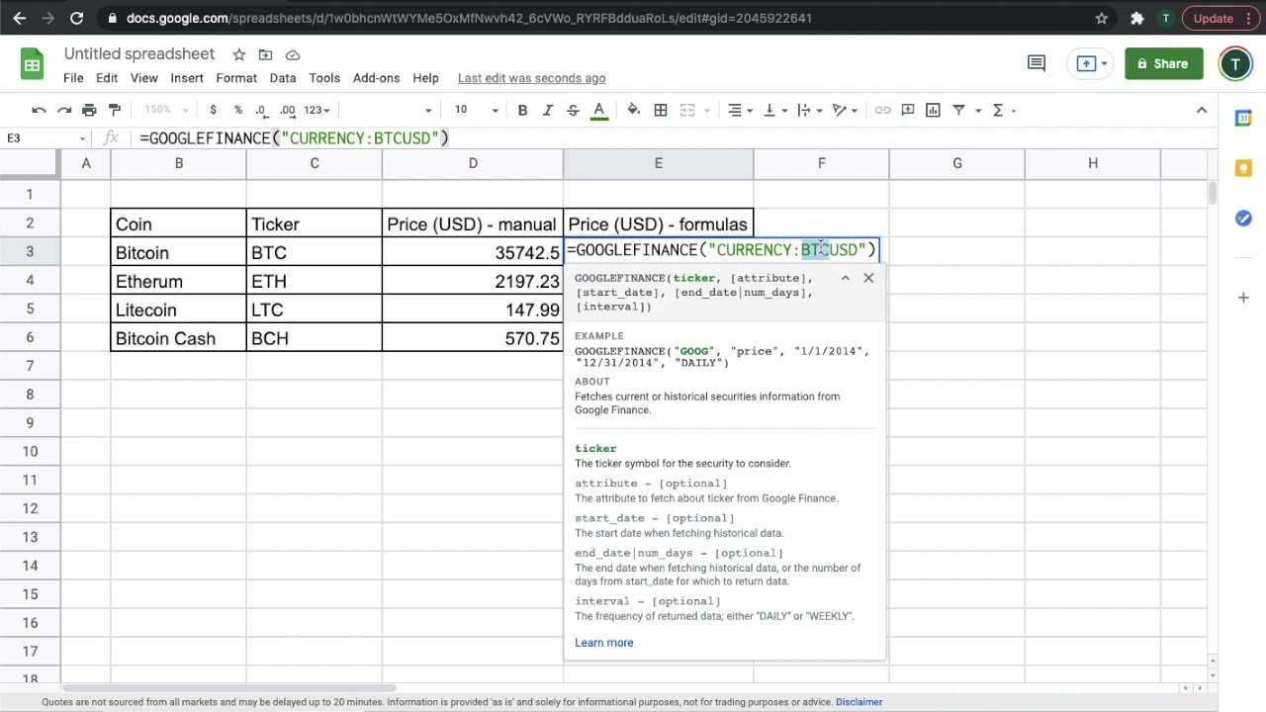Screen dimensions: 1266x712
Task: Click into the formula bar
Action: 673,138
